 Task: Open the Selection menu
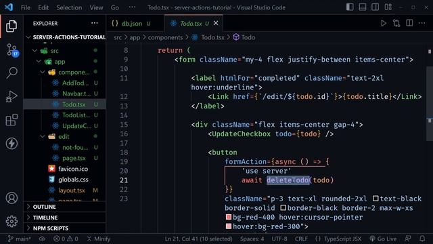pyautogui.click(x=69, y=7)
